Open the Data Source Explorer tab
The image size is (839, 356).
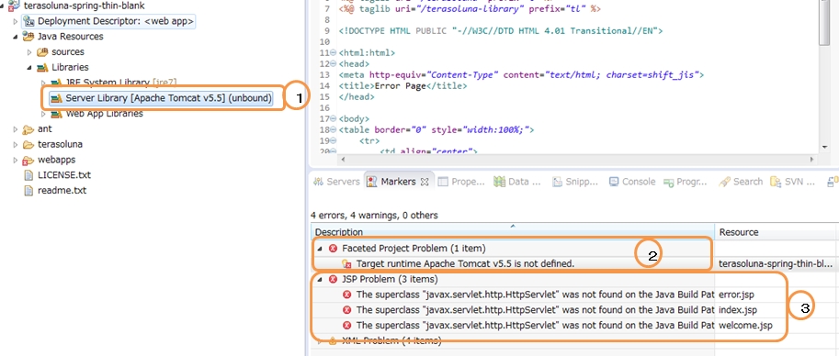[517, 182]
